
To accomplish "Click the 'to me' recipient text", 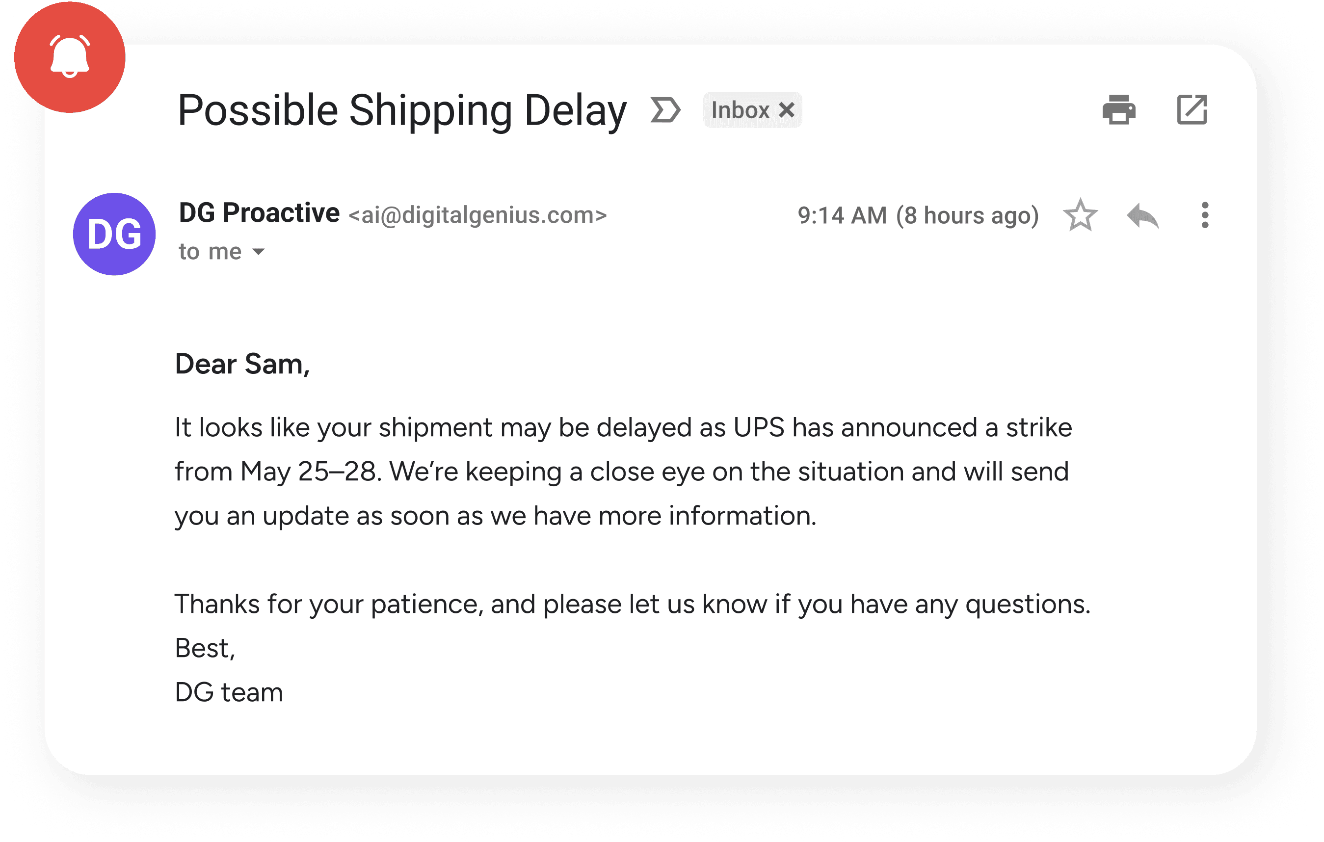I will point(210,252).
